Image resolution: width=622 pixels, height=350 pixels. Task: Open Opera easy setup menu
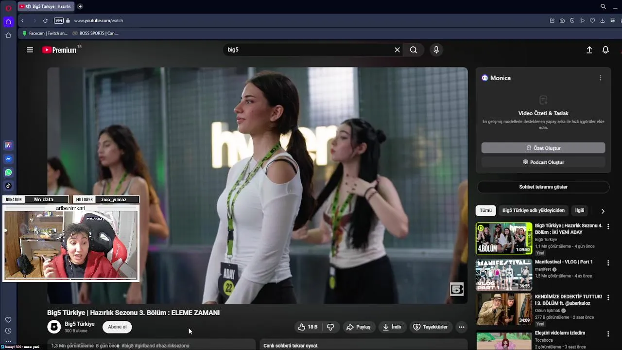[613, 20]
